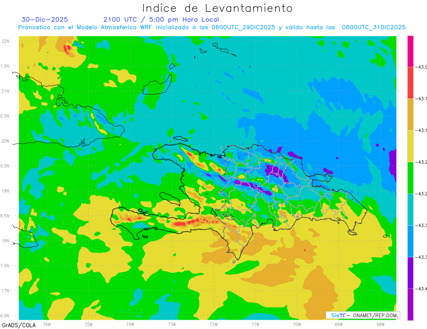
Task: Click the '-43.0' legend value
Action: coord(421,67)
